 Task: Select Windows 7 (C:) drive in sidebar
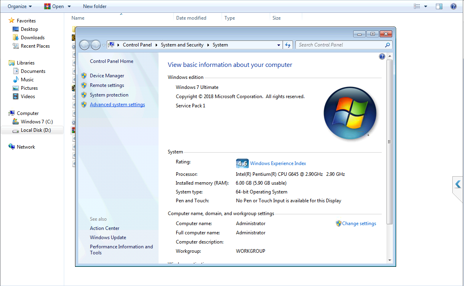pyautogui.click(x=37, y=122)
